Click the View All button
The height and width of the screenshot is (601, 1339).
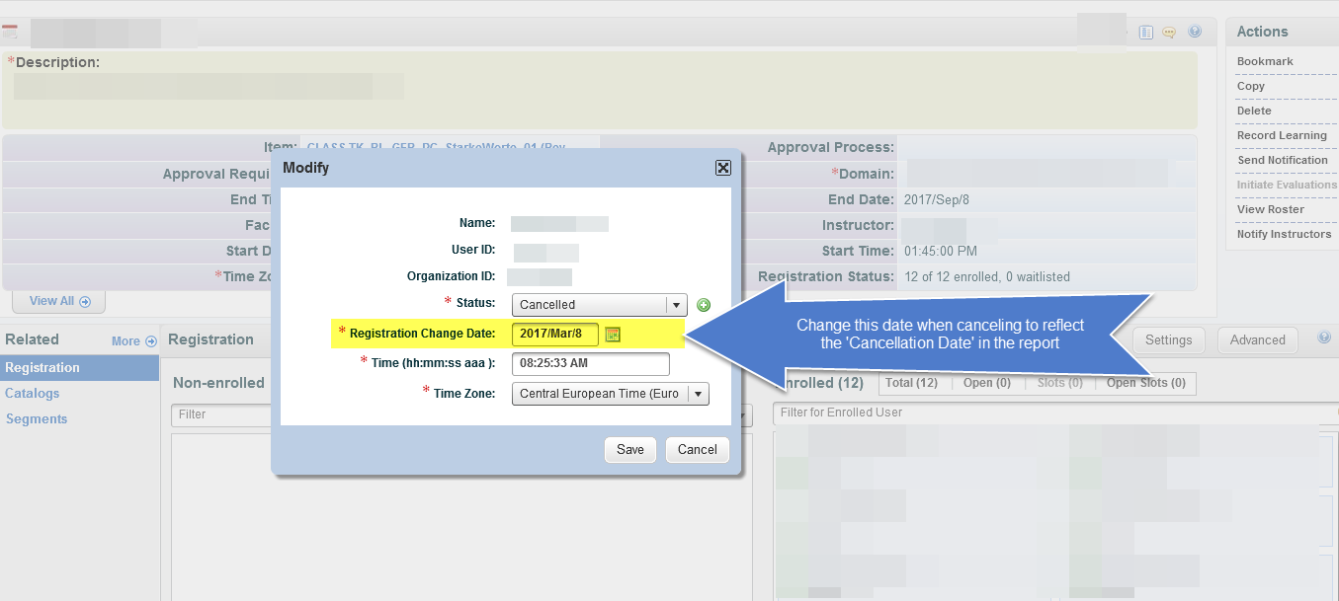pyautogui.click(x=59, y=301)
